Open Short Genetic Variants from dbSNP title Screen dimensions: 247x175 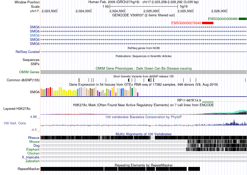pos(144,77)
